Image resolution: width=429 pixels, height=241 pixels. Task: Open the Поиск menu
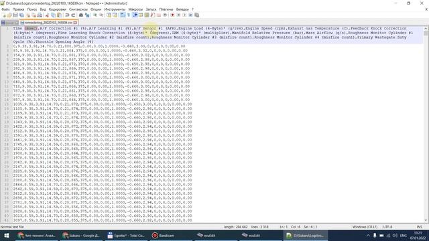(x=32, y=9)
